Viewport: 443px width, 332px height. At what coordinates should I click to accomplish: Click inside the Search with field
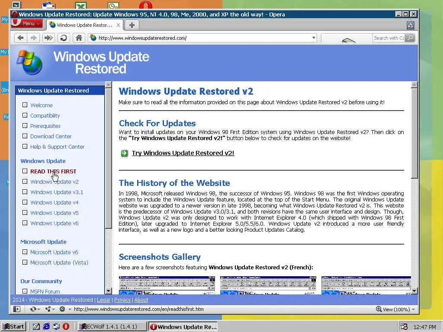pos(389,38)
